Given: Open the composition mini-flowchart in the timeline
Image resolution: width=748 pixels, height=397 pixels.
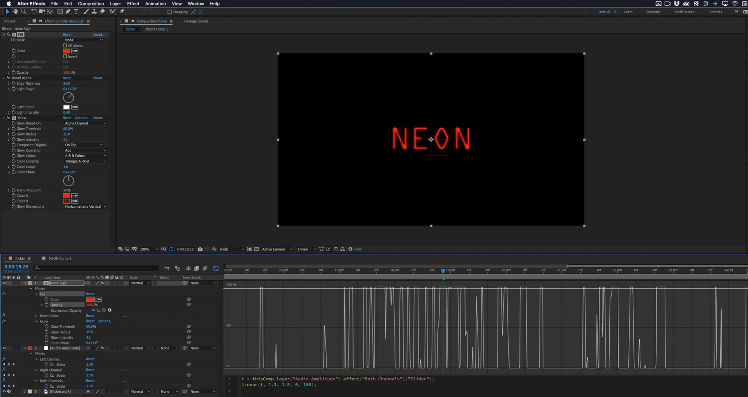Looking at the screenshot, I should coord(167,268).
